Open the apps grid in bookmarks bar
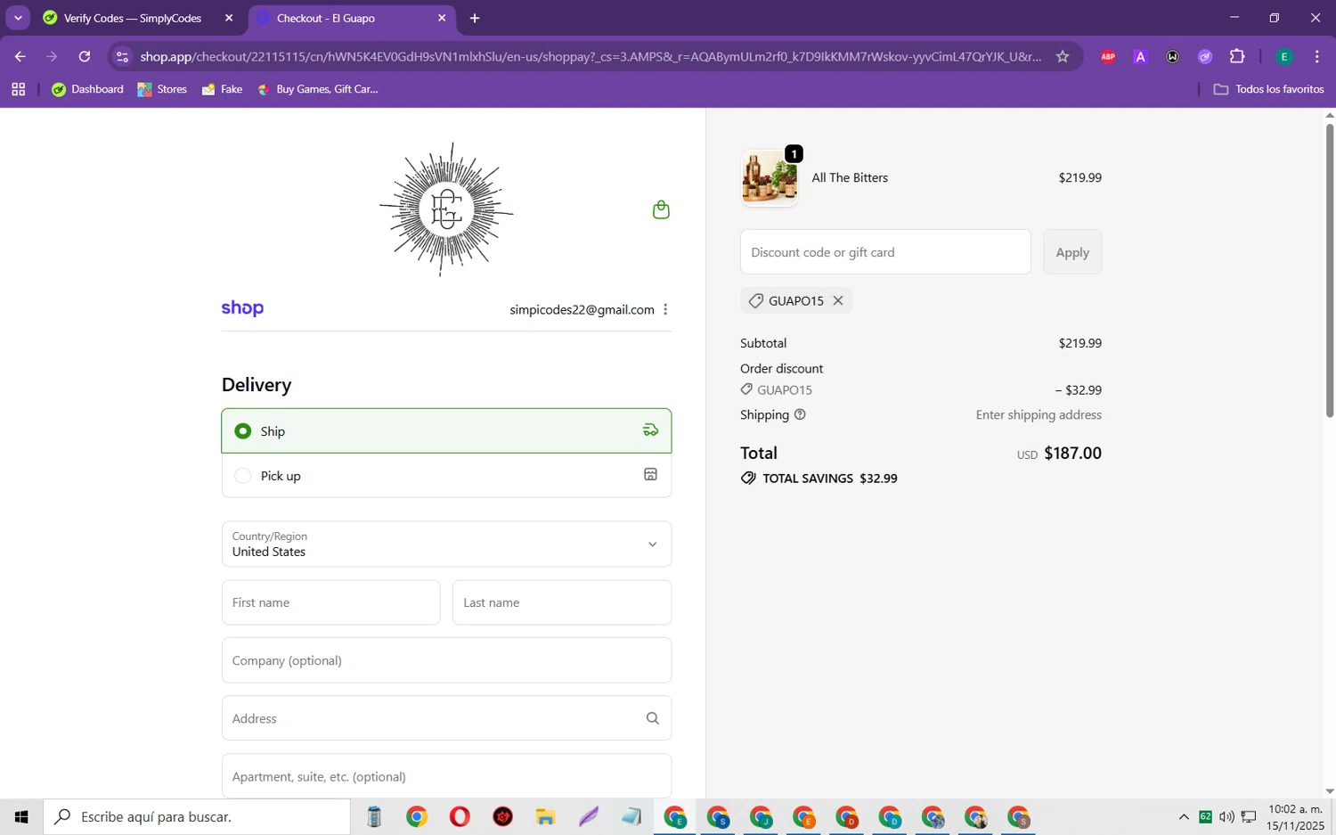 18,89
